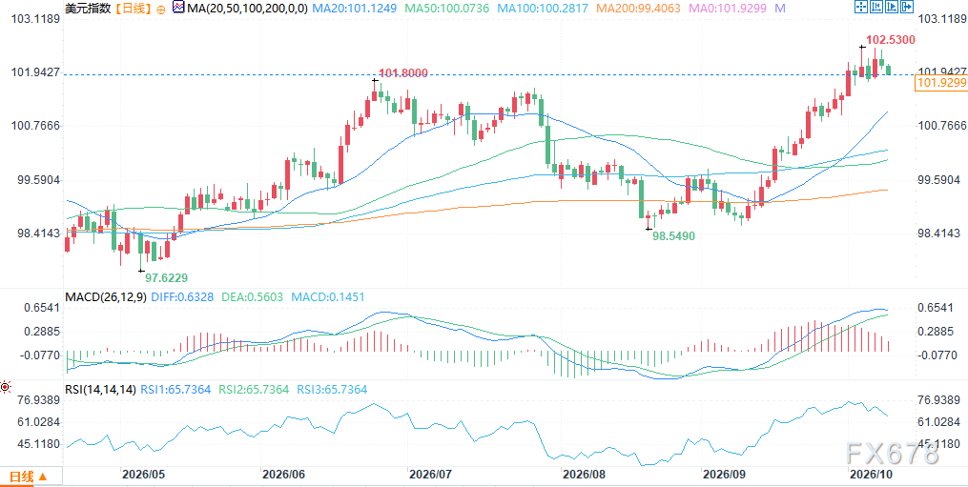
Task: Open the 日线 period dropdown at bottom left
Action: [x=29, y=477]
